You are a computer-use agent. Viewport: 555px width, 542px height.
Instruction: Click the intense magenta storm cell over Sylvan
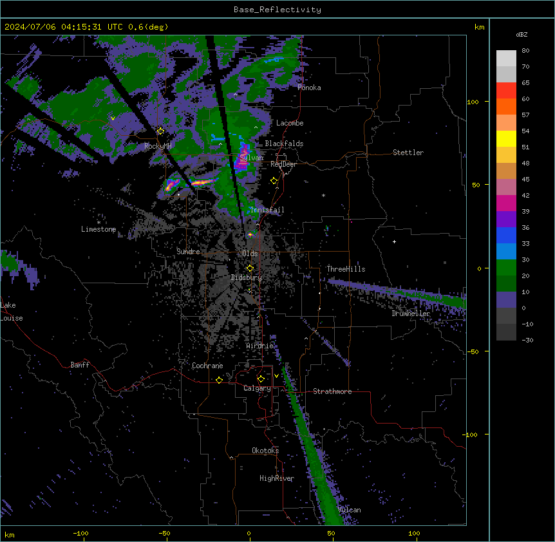point(243,158)
